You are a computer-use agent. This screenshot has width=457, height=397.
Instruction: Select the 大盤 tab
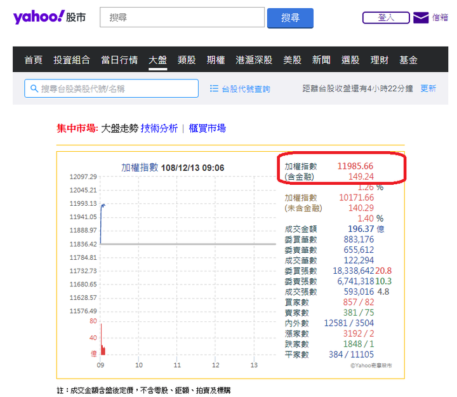coord(158,60)
